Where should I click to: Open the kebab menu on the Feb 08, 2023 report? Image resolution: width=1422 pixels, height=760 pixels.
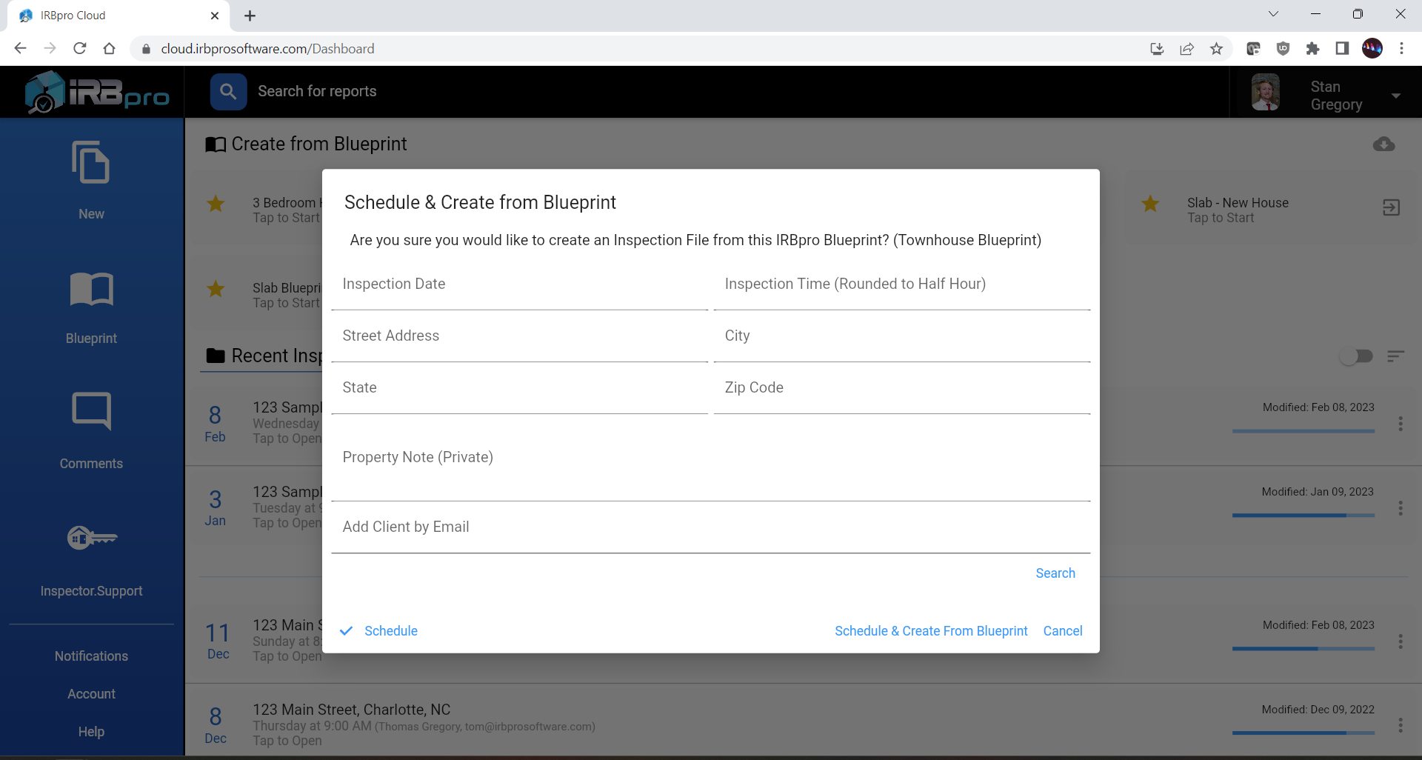1401,424
